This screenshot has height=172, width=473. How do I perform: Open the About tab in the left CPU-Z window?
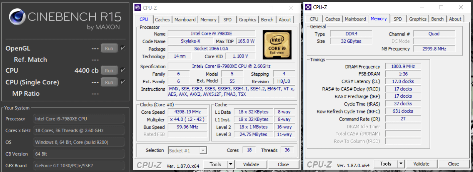coord(285,20)
